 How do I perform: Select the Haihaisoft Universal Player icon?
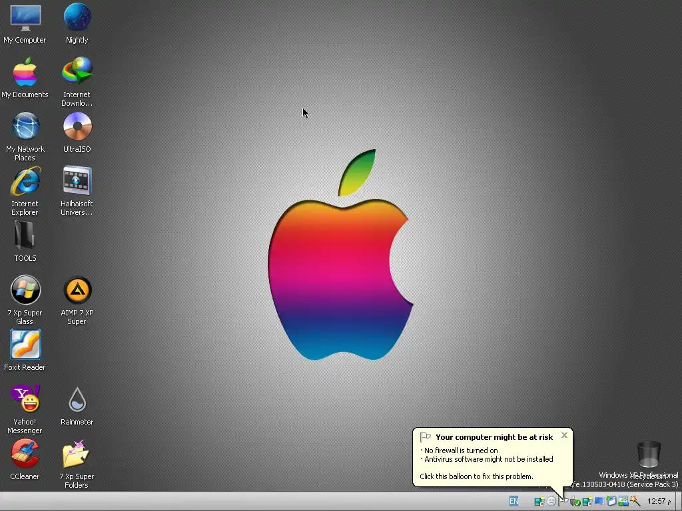(77, 191)
